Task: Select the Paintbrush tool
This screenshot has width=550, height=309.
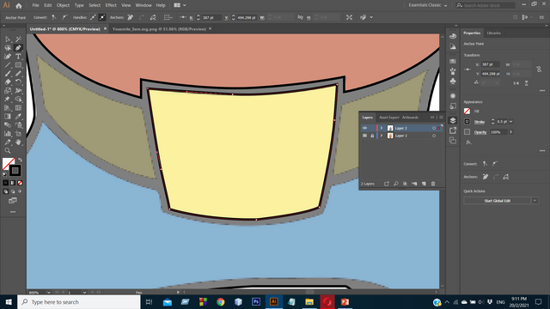Action: coord(8,74)
